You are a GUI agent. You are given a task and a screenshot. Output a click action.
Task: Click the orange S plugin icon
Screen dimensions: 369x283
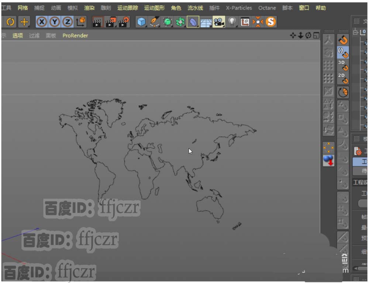pyautogui.click(x=270, y=22)
